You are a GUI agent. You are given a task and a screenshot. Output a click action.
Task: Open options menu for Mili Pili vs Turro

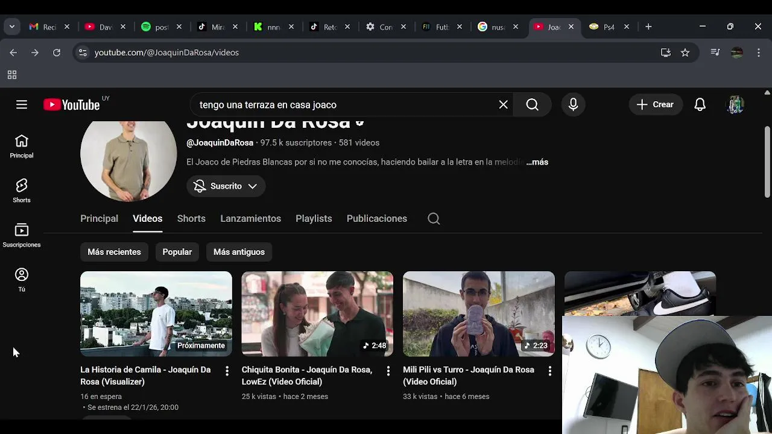(549, 371)
